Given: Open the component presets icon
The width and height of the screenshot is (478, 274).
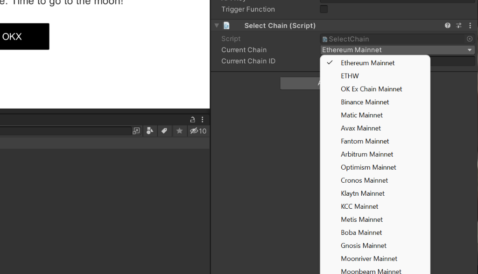Looking at the screenshot, I should (x=459, y=26).
